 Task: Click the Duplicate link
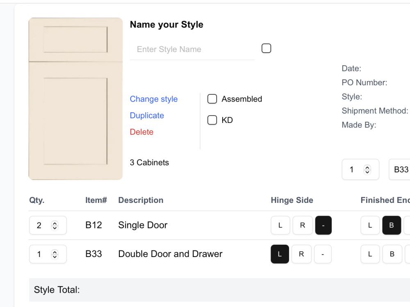tap(147, 116)
